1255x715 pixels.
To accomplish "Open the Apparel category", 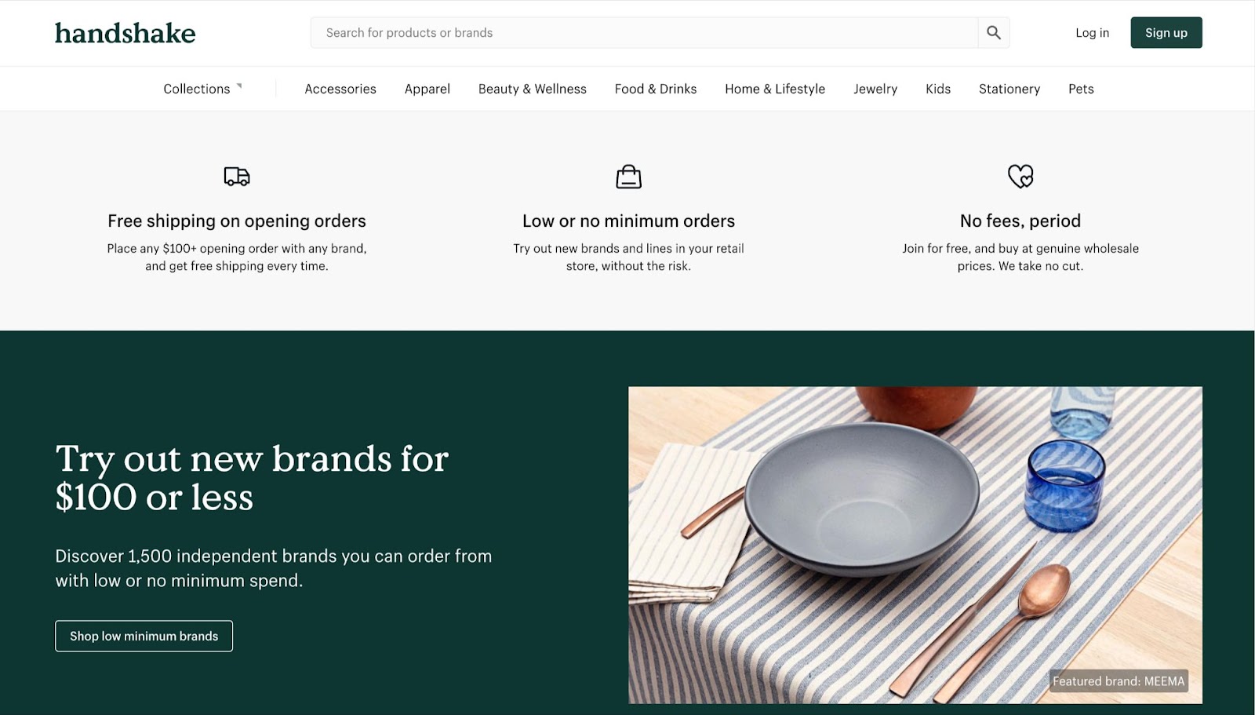I will pos(427,89).
